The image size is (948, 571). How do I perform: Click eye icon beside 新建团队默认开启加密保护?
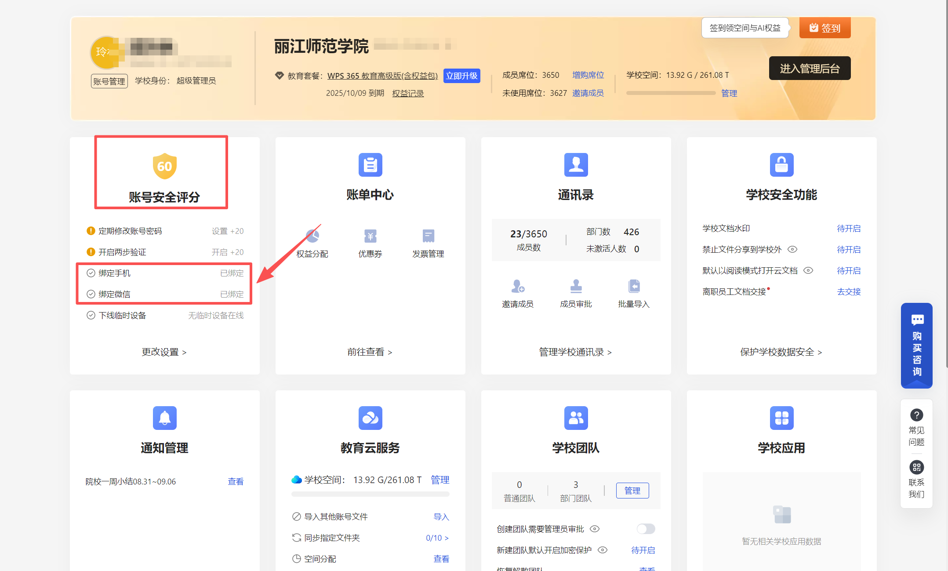[x=603, y=550]
